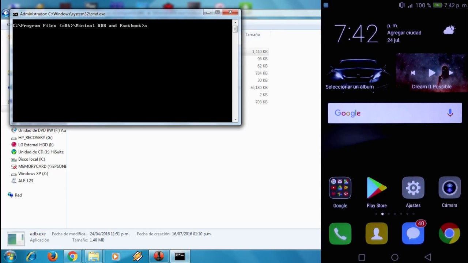468x263 pixels.
Task: Tap the 7:42 clock widget
Action: pyautogui.click(x=356, y=34)
